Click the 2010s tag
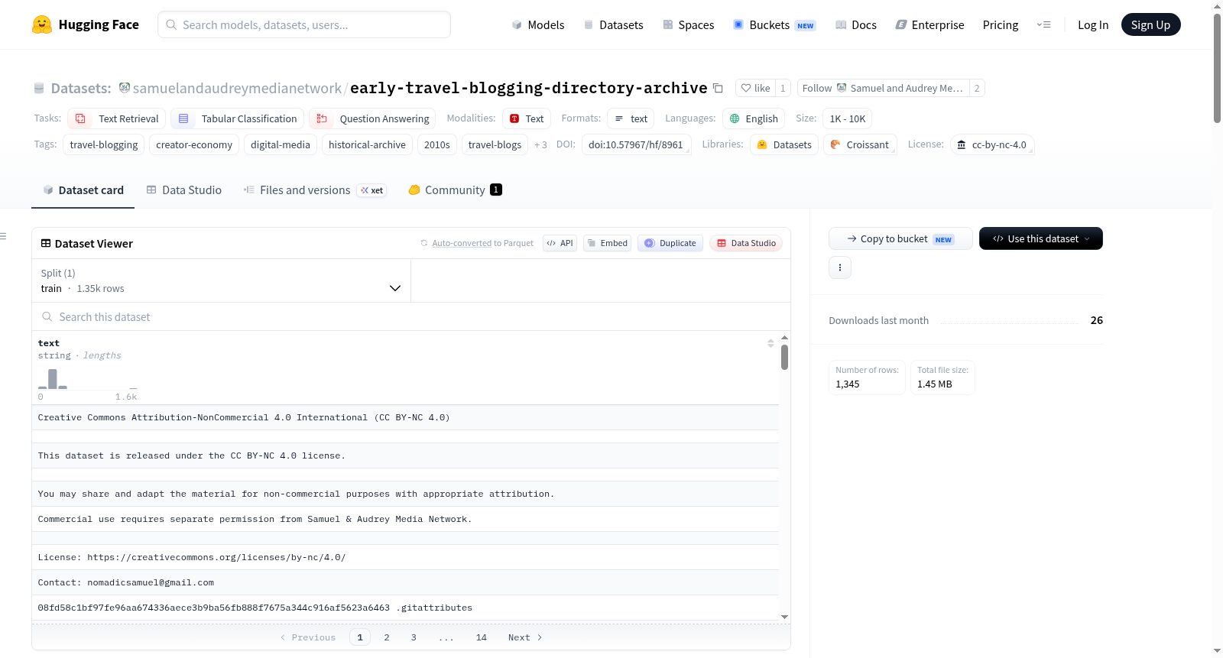The image size is (1223, 658). click(x=437, y=144)
